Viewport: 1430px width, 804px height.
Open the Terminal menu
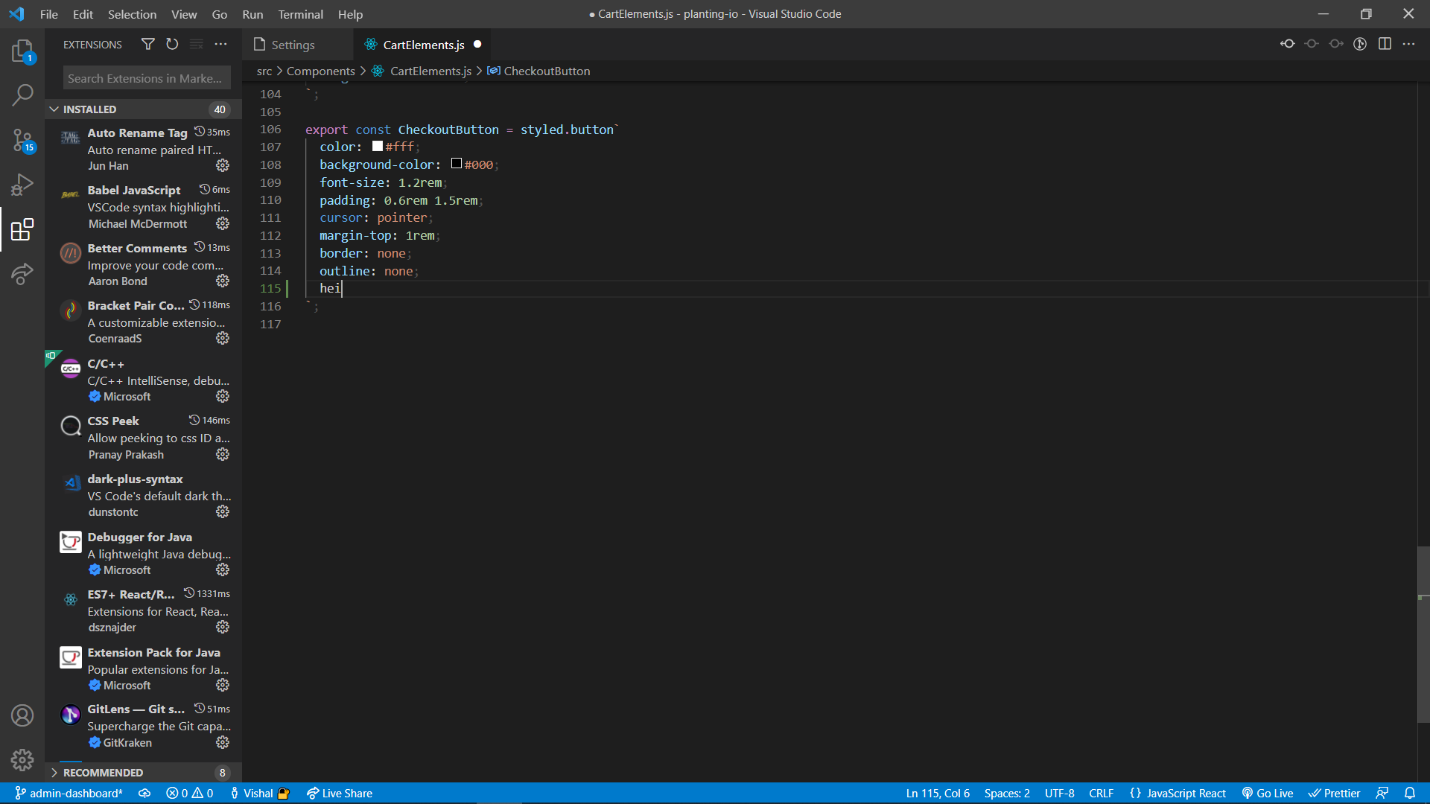(x=300, y=14)
